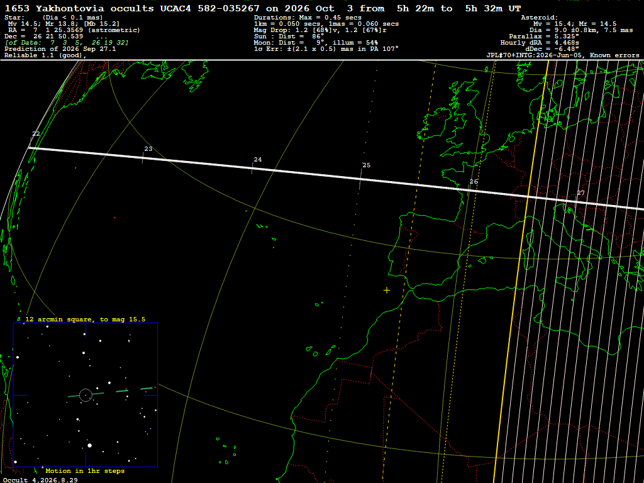Click the 27 minute marker over Italy
Screen dimensions: 644x483
(580, 193)
